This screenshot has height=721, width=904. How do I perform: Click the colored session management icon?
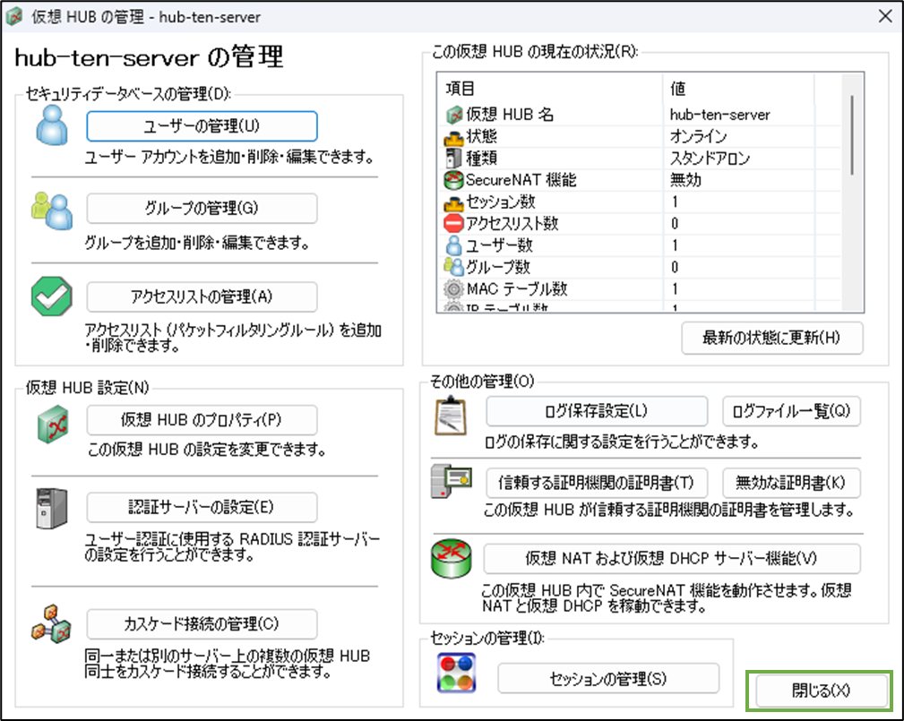(456, 672)
